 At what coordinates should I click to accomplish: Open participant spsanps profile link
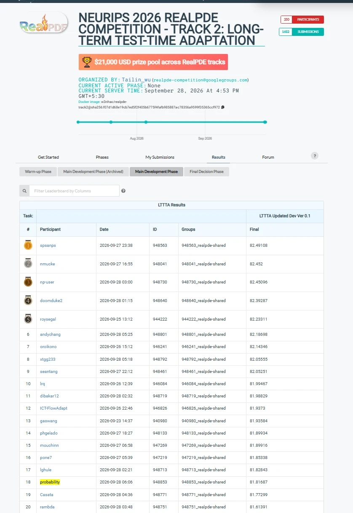coord(48,246)
